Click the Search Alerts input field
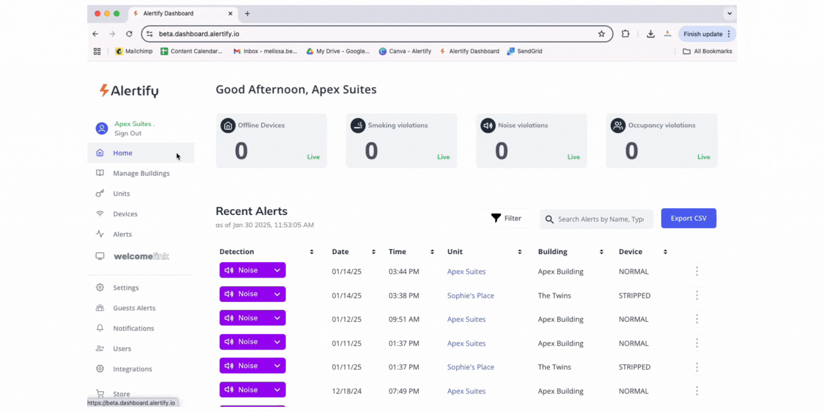This screenshot has height=412, width=824. click(x=601, y=219)
